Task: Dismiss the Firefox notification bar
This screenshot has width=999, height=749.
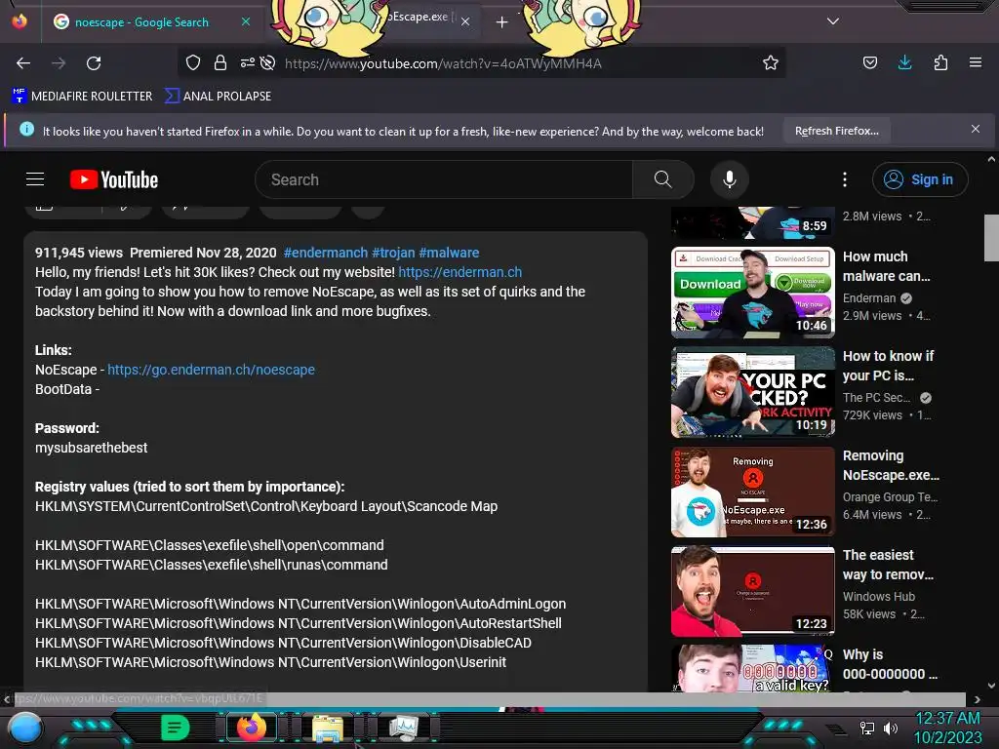Action: [x=976, y=129]
